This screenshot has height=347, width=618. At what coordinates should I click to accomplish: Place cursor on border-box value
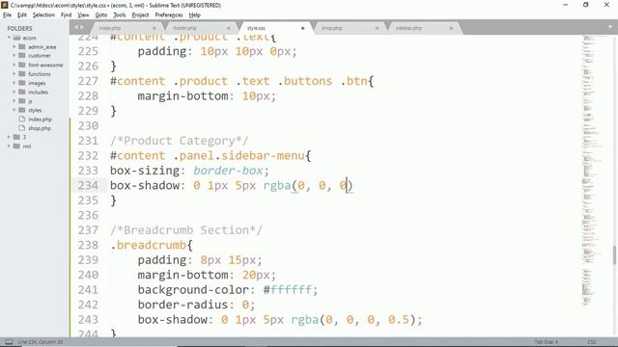(x=228, y=171)
